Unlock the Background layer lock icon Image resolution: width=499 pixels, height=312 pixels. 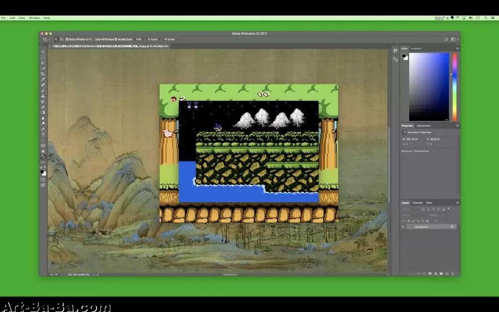point(452,227)
